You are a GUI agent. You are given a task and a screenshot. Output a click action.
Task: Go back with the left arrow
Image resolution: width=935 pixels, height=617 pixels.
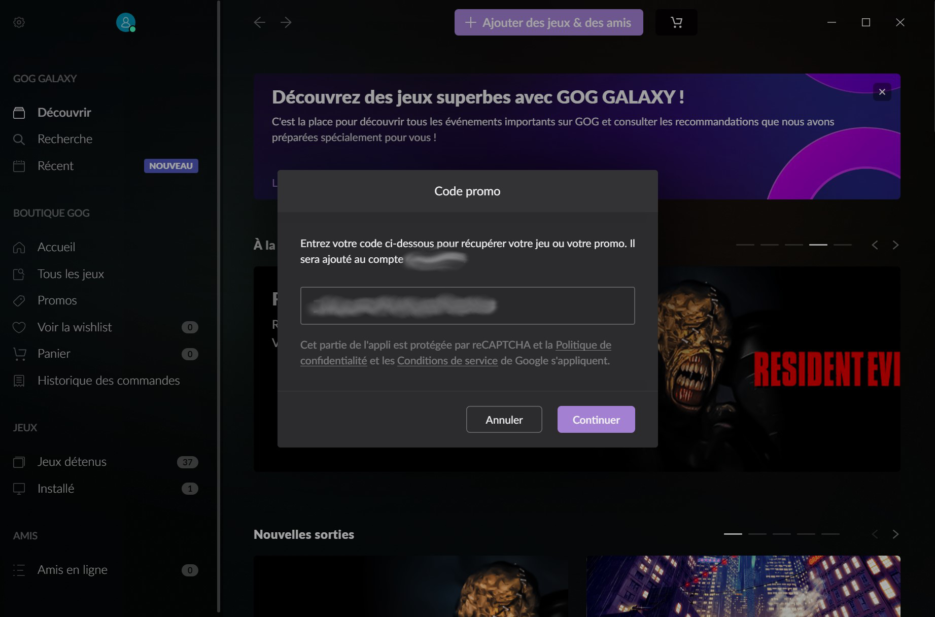click(x=260, y=22)
